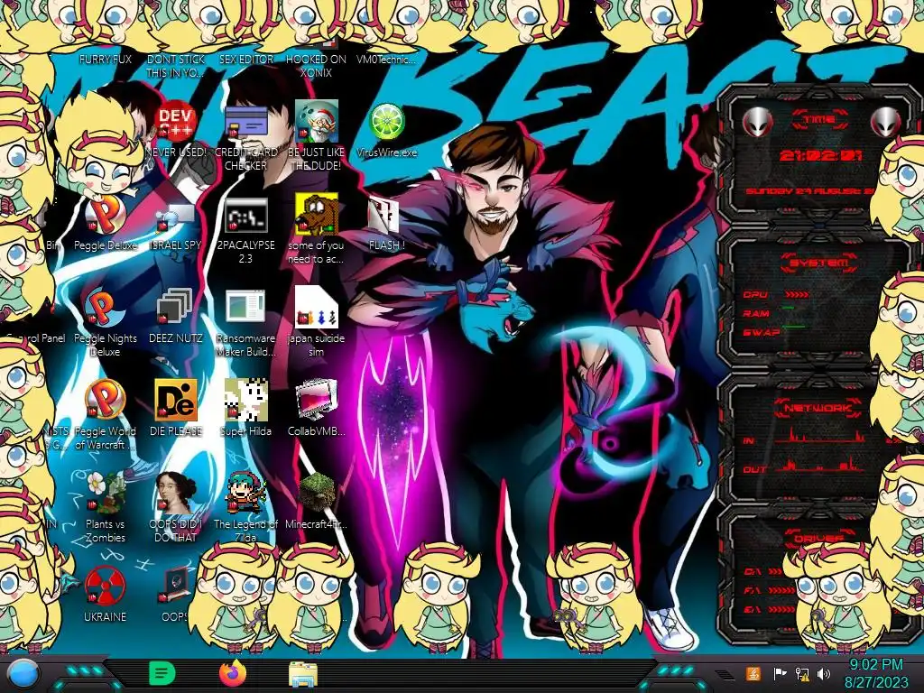Open the CREDIT CARD CHECKER desktop icon
The height and width of the screenshot is (693, 924).
246,123
